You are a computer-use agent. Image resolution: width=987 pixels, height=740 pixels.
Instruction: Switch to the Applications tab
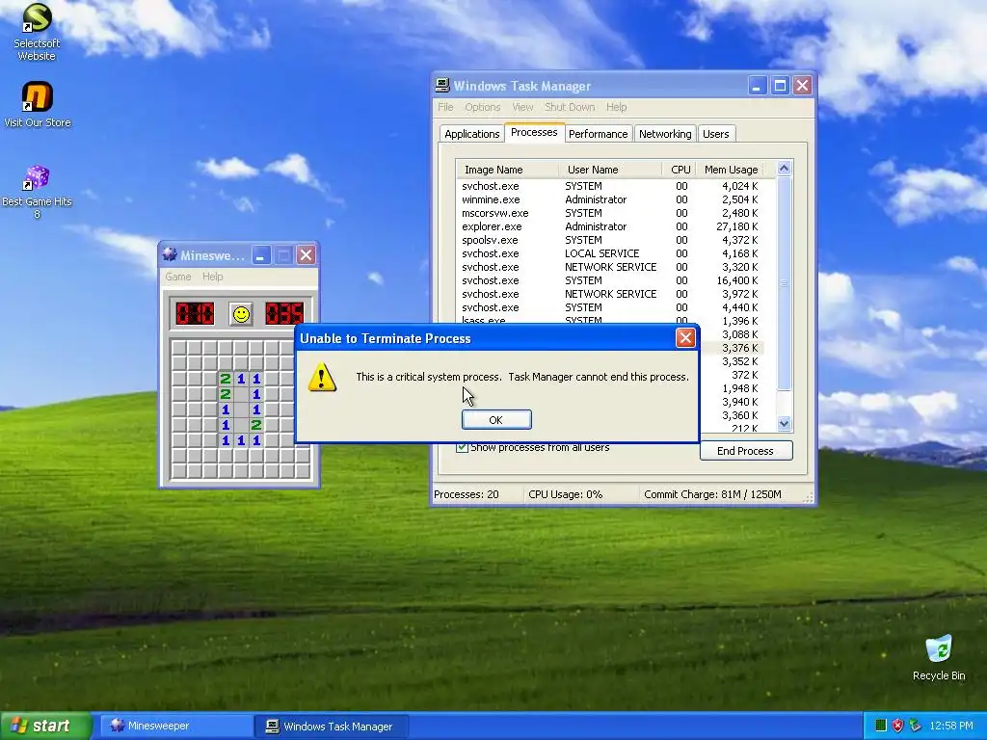(x=471, y=133)
